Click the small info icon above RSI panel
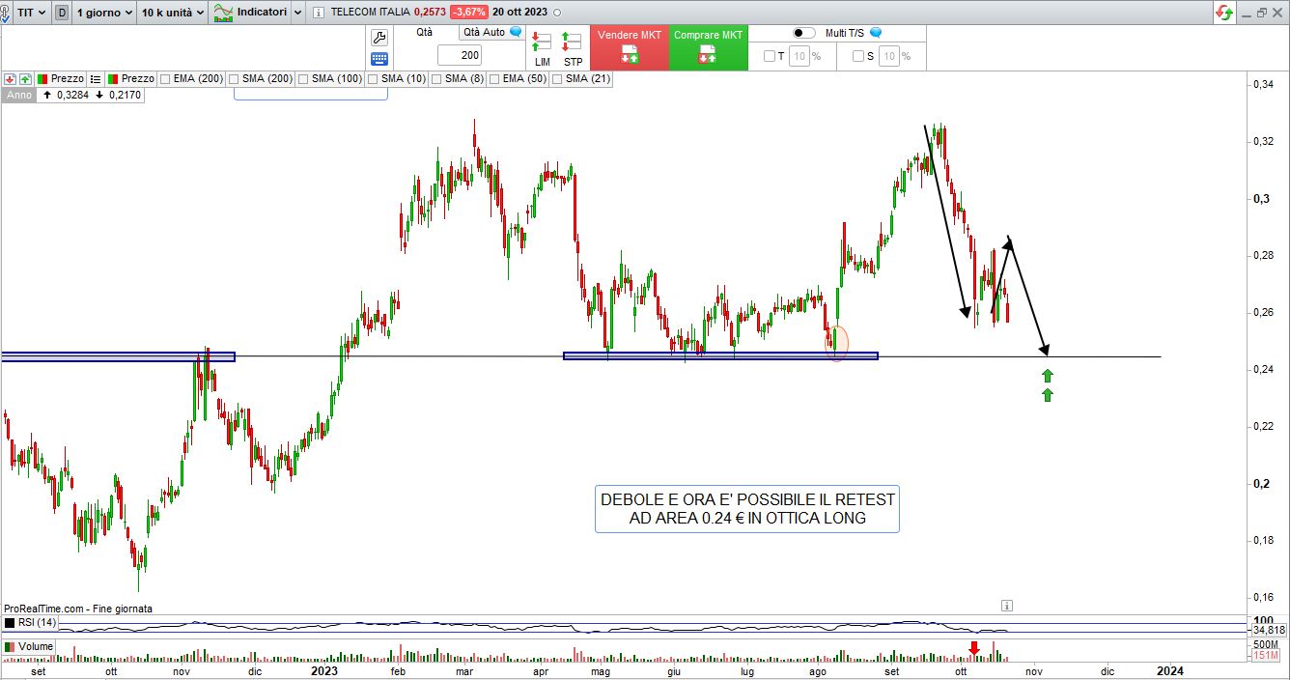Image resolution: width=1290 pixels, height=680 pixels. point(1007,606)
